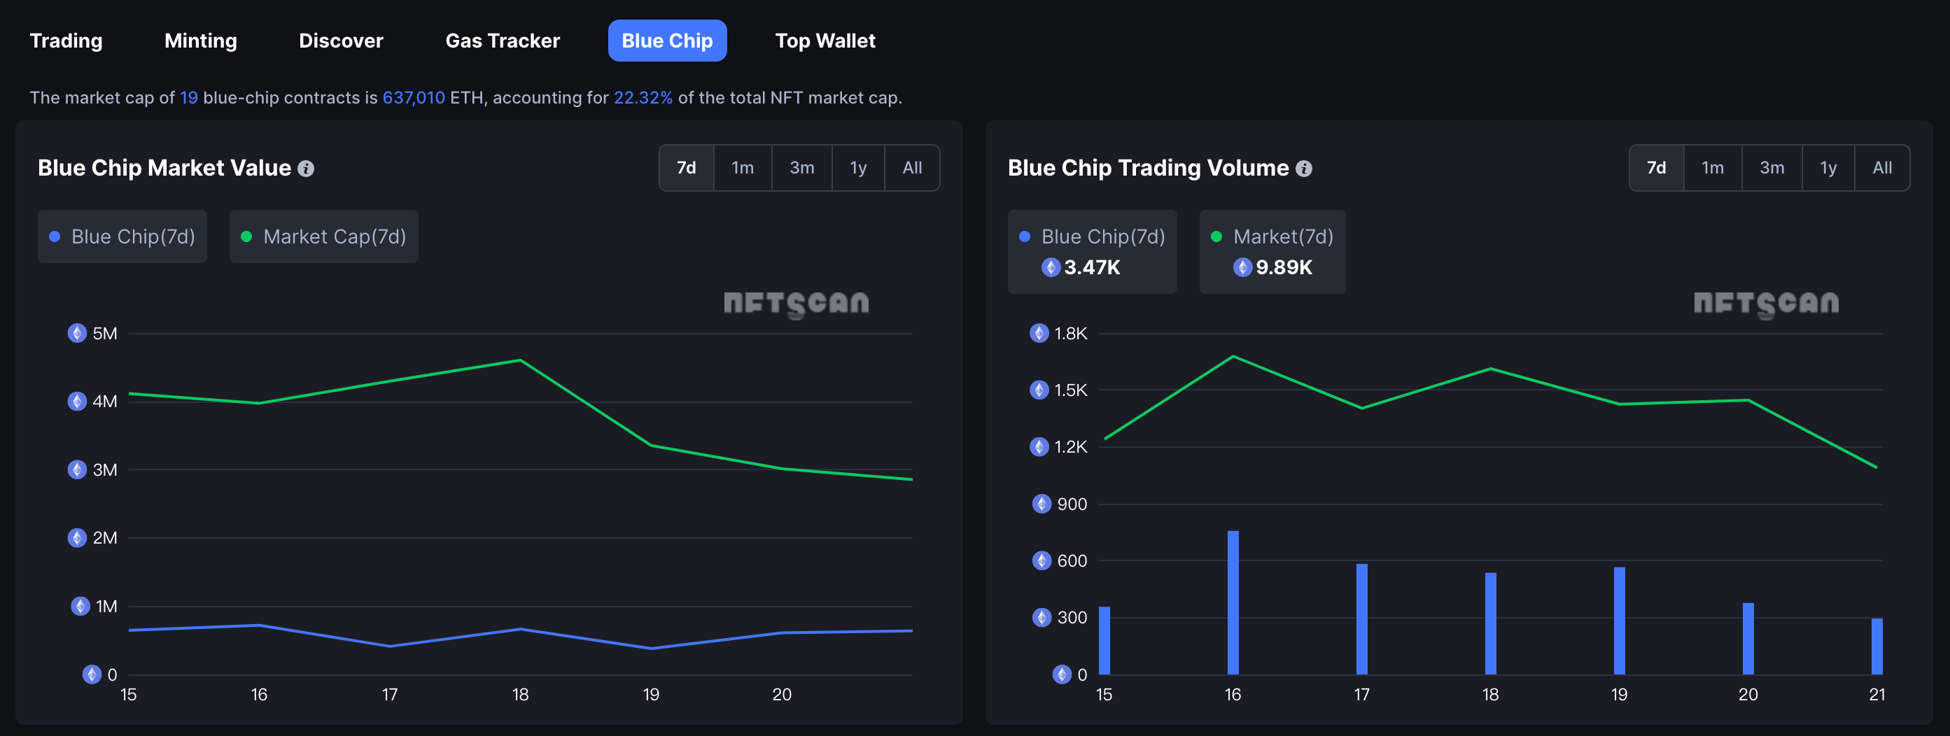Click info icon next to Blue Chip Market Value

pyautogui.click(x=306, y=169)
